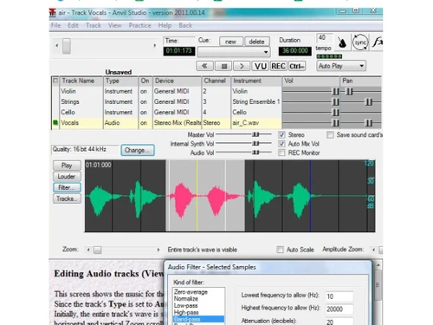
Task: Click the Strings track Pan slider
Action: point(361,101)
